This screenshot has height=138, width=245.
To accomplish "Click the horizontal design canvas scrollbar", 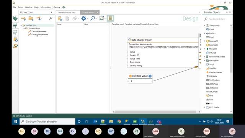I will [x=155, y=112].
